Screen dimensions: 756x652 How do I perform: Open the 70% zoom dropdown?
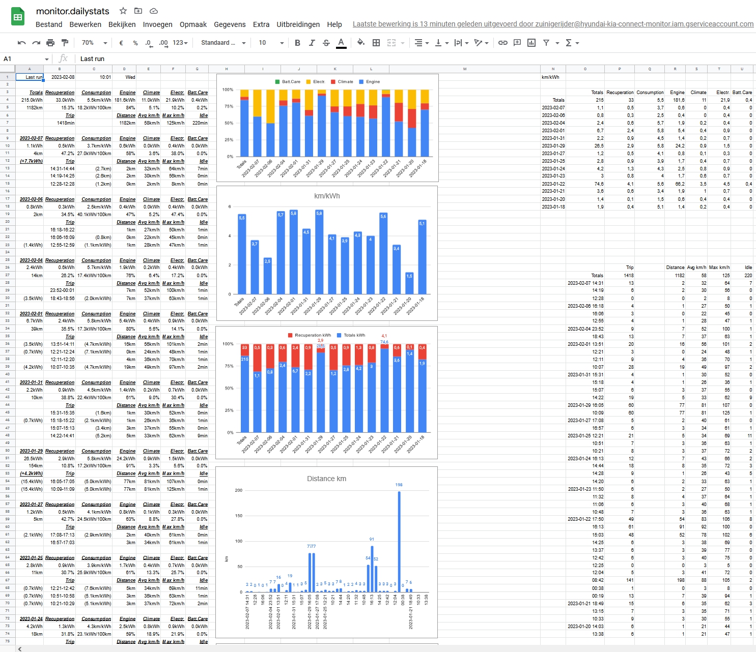(95, 43)
